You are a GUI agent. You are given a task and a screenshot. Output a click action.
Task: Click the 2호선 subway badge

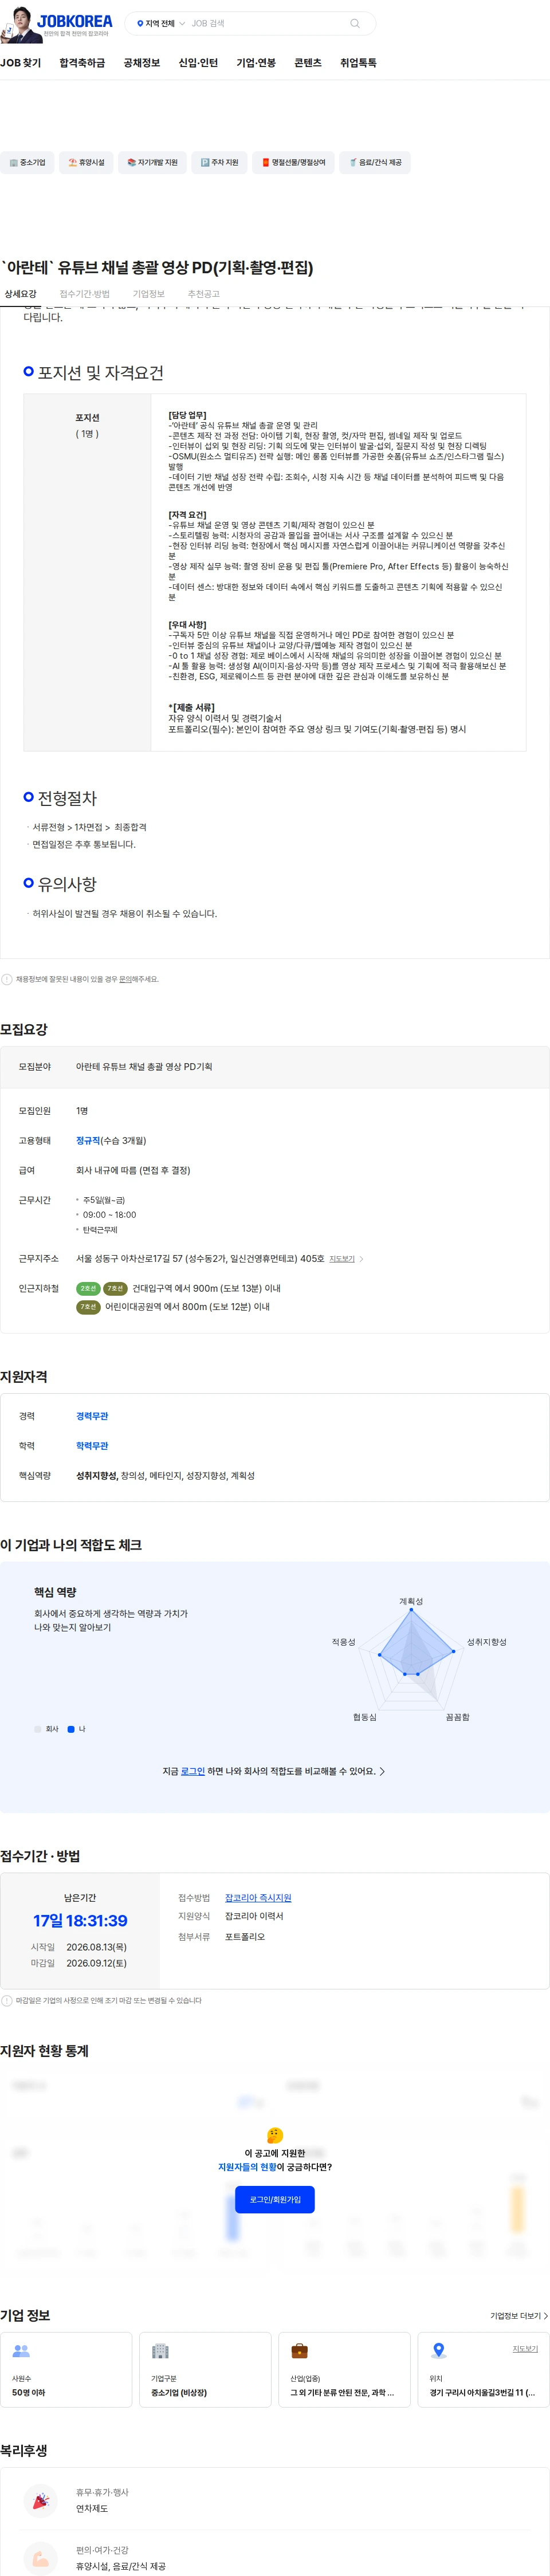pos(88,1288)
